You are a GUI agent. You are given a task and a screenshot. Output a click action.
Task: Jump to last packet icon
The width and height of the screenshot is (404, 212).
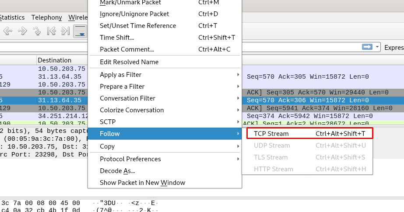pyautogui.click(x=66, y=31)
